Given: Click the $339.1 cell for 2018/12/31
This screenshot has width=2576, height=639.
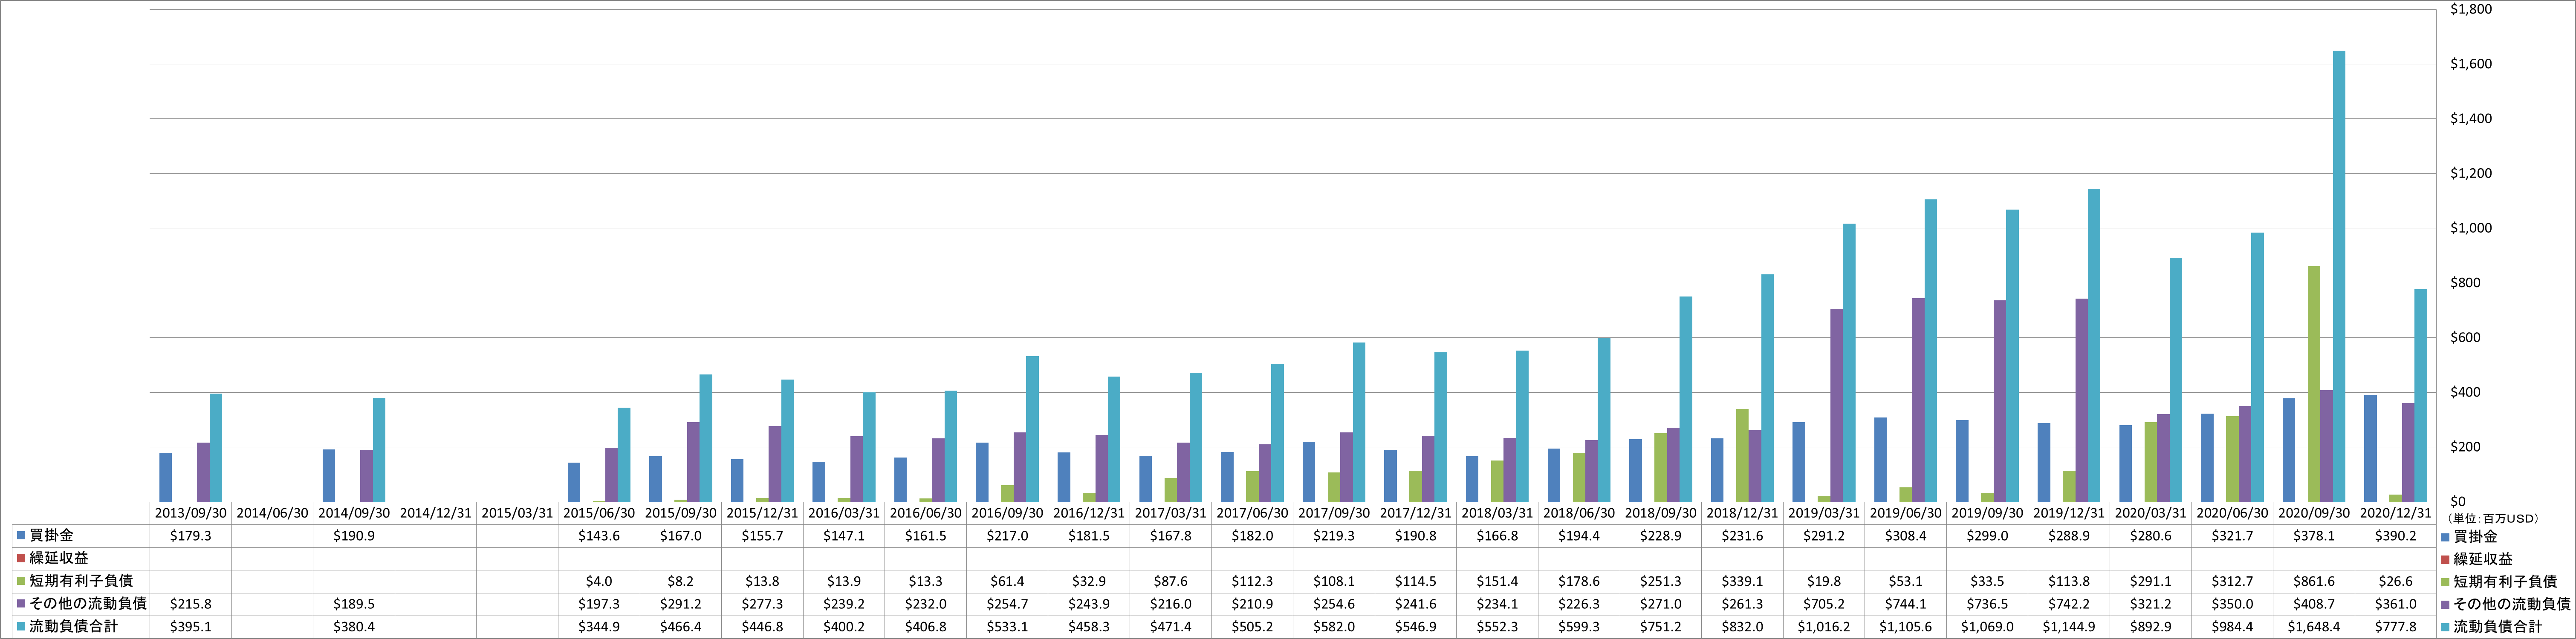Looking at the screenshot, I should (1743, 581).
